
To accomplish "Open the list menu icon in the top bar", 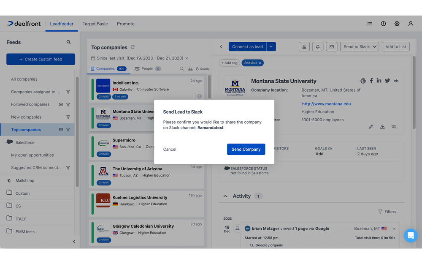I will 370,24.
